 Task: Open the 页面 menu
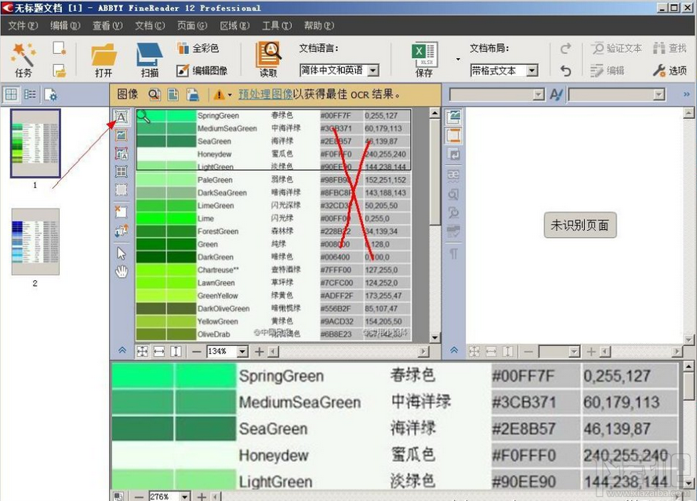[193, 25]
